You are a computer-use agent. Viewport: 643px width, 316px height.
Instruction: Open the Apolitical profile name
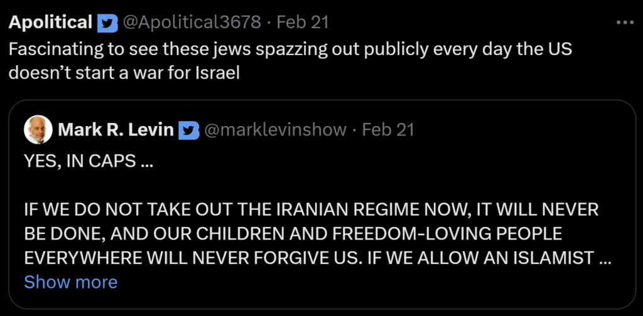pyautogui.click(x=50, y=23)
